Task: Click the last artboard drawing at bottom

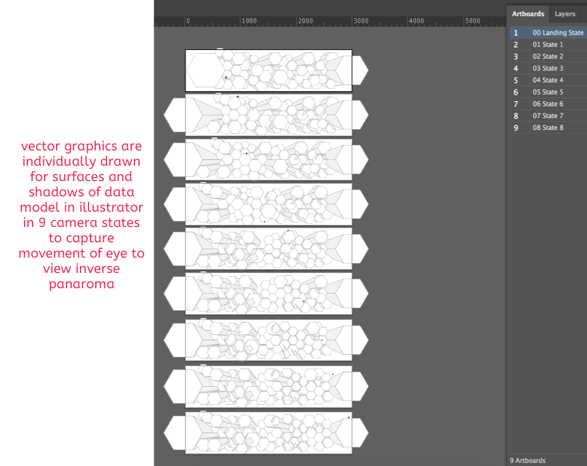Action: (268, 433)
